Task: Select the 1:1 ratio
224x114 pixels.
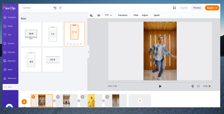Action: (53, 34)
